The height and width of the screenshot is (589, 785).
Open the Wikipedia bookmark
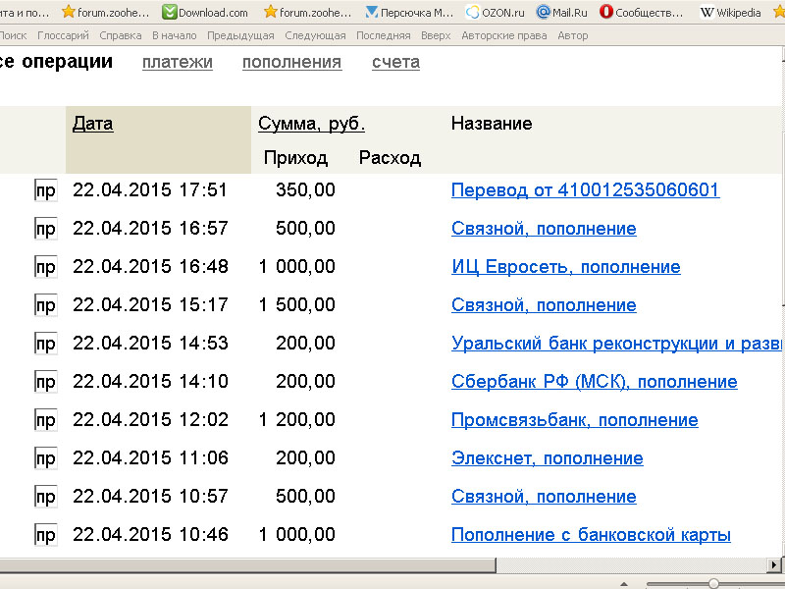pos(731,13)
